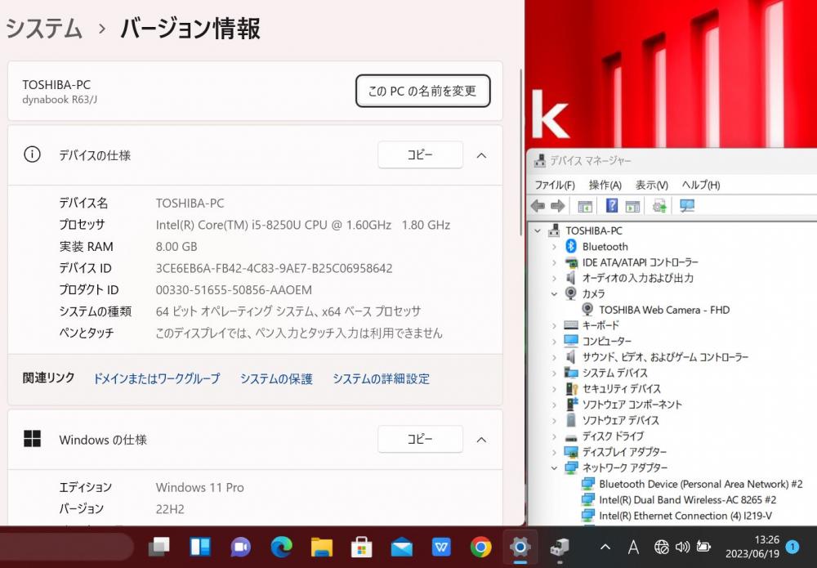Copy device specifications with コピー button
This screenshot has height=568, width=817.
(420, 154)
